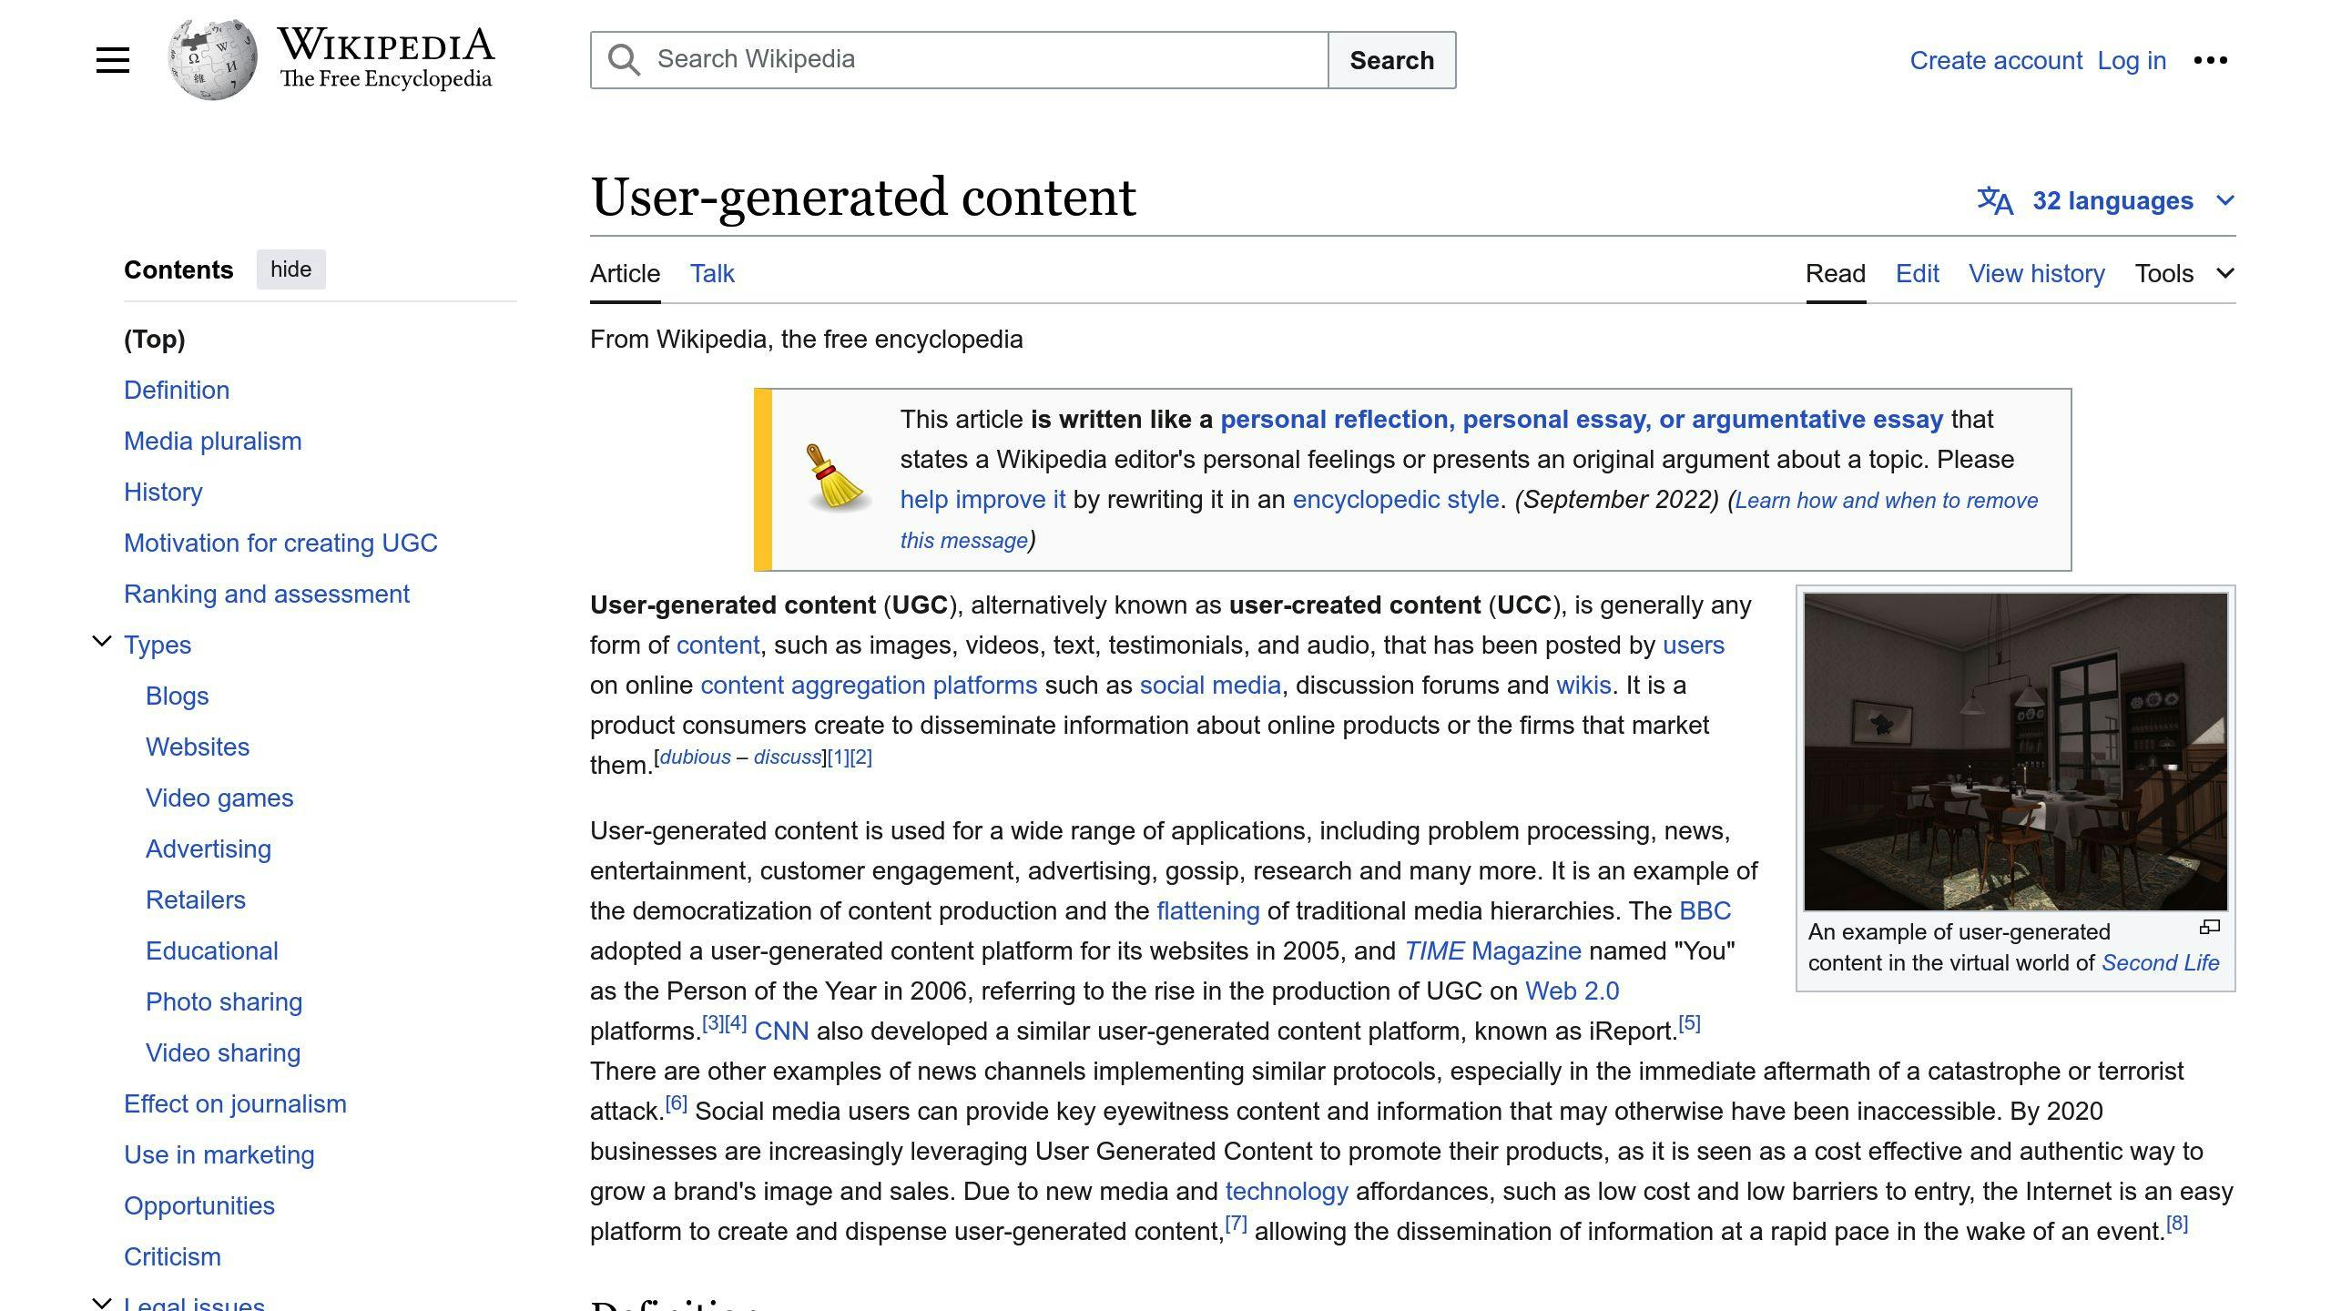2331x1311 pixels.
Task: Hide the Contents sidebar
Action: 290,269
